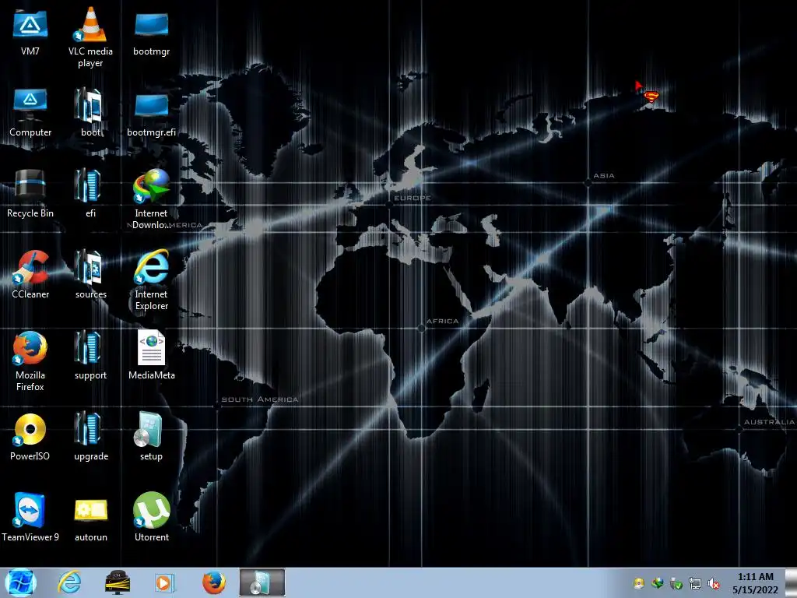Open the Internet Download Manager tray icon
797x598 pixels.
(x=658, y=583)
